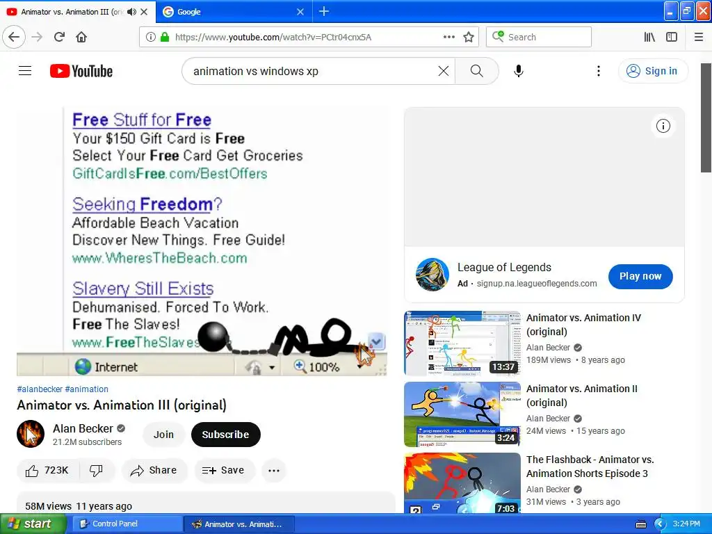The height and width of the screenshot is (534, 712).
Task: Subscribe to Alan Becker
Action: 226,435
